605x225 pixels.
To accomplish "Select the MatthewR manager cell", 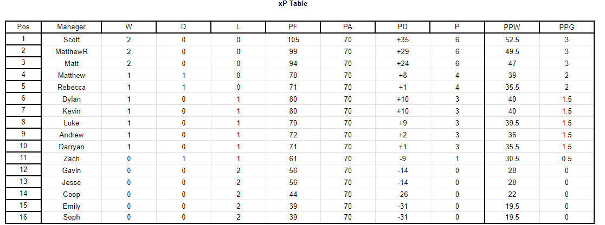I will 72,51.
